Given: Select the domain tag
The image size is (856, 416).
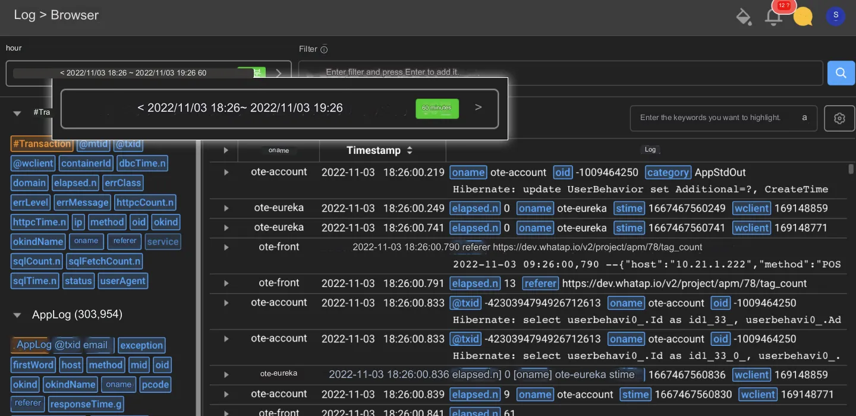Looking at the screenshot, I should tap(30, 183).
